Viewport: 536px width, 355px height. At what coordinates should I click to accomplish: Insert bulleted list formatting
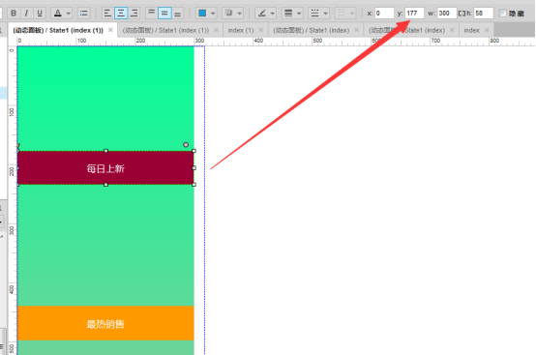(83, 14)
